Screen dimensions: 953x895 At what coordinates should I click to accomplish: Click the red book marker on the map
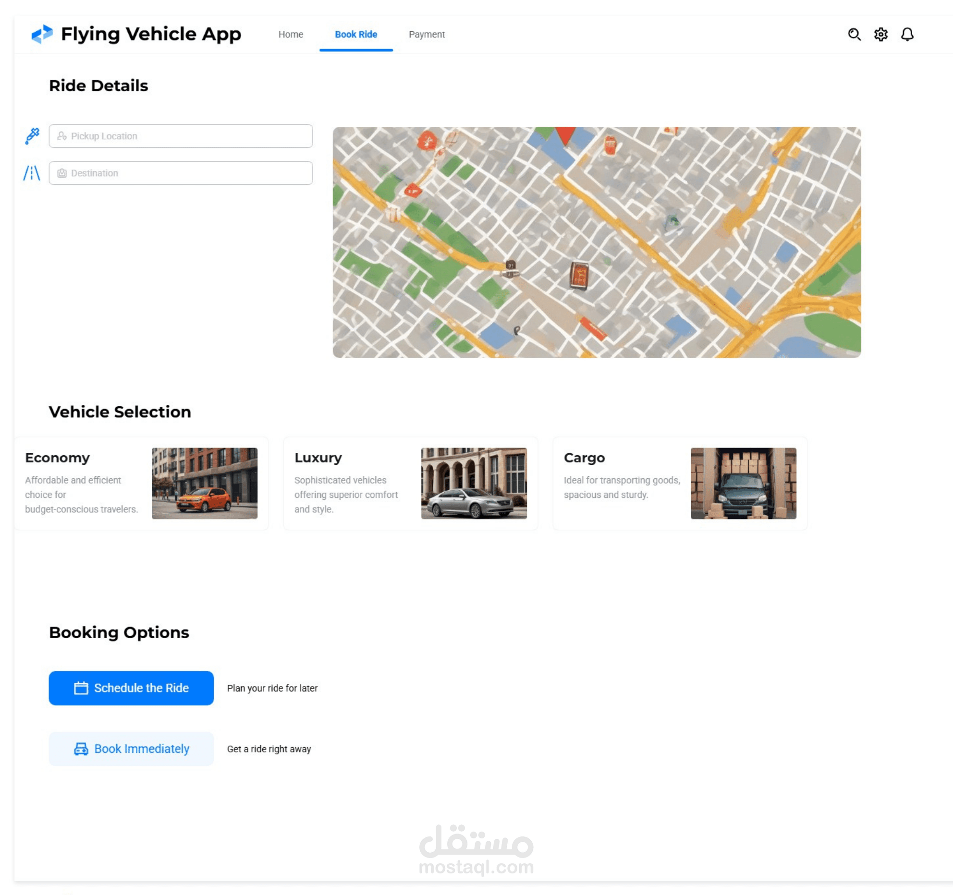point(579,275)
